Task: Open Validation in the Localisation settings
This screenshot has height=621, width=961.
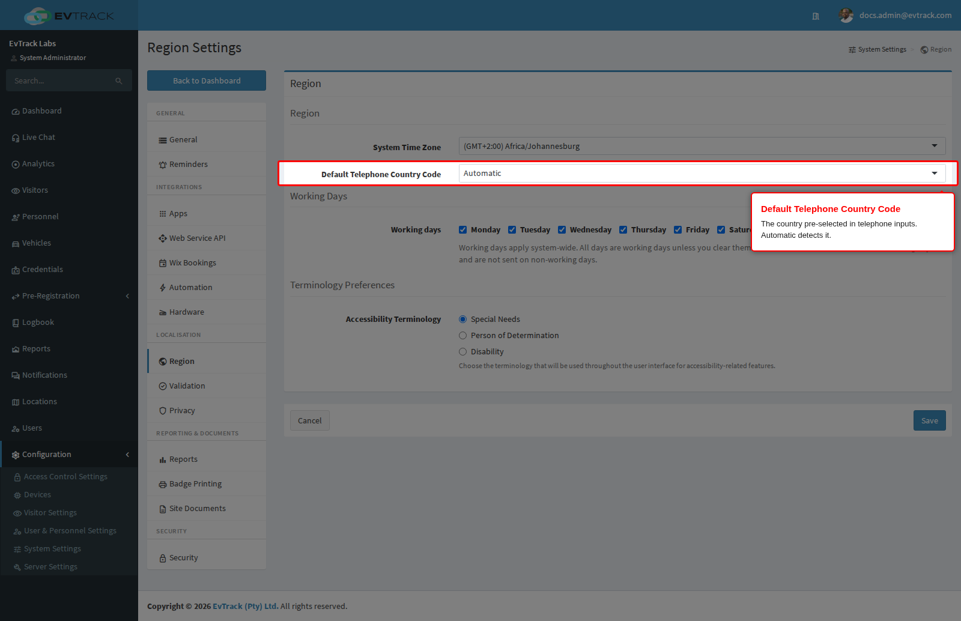Action: click(x=207, y=386)
